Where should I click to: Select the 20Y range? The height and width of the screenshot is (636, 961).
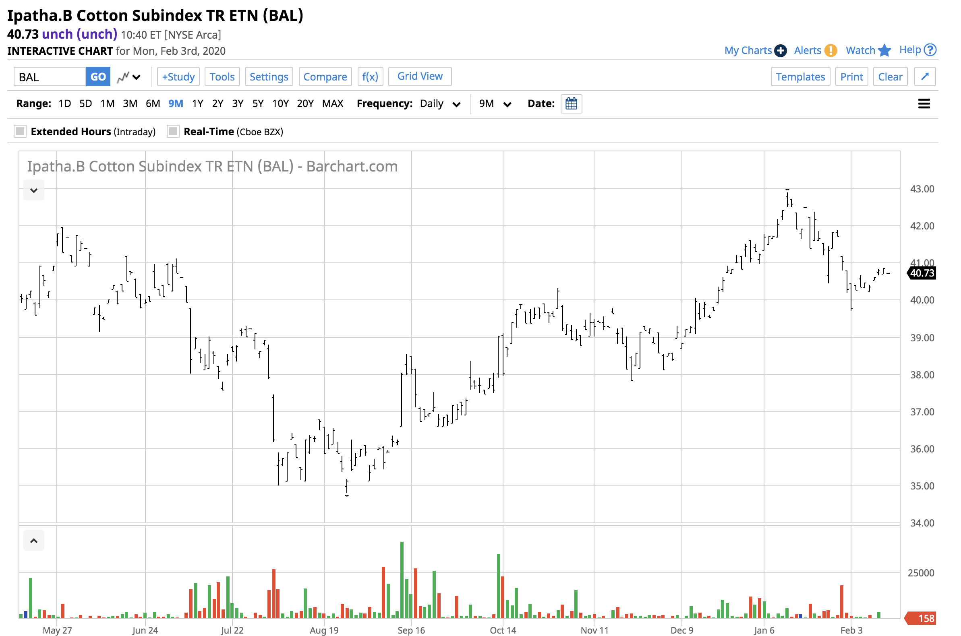(x=305, y=104)
